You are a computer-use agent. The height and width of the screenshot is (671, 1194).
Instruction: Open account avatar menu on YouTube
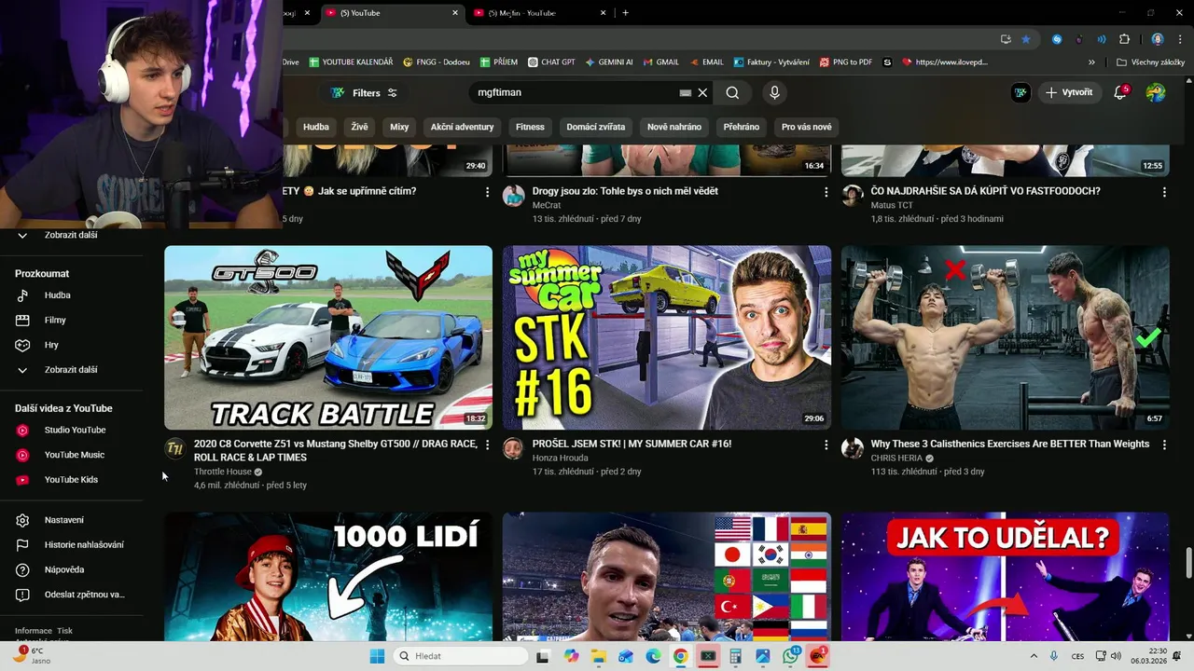coord(1156,92)
